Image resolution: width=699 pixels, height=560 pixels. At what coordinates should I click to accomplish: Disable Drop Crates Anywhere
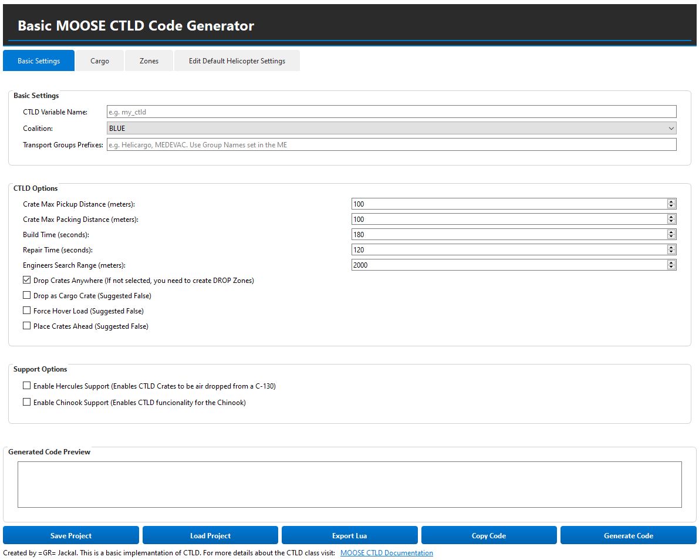26,280
